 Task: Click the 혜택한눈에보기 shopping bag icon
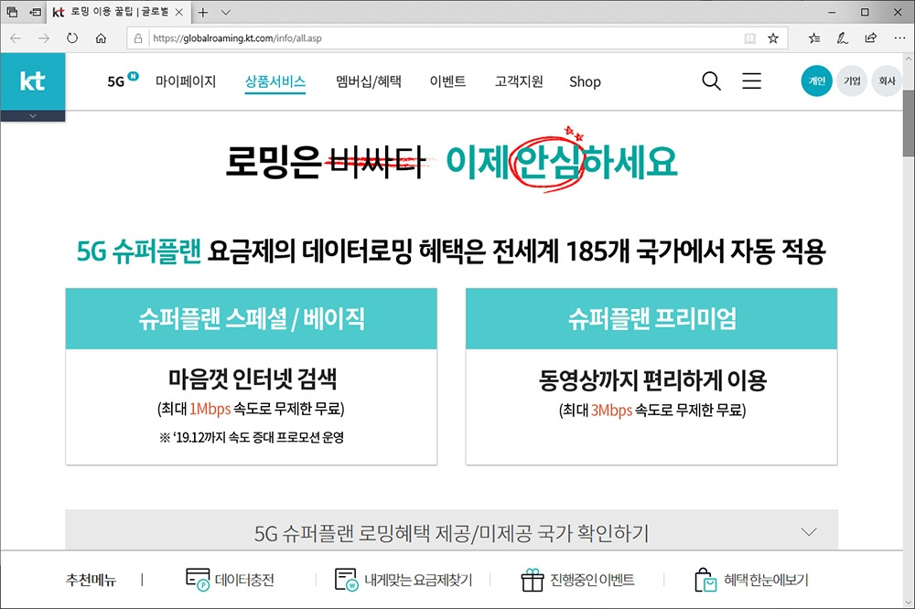(x=705, y=580)
